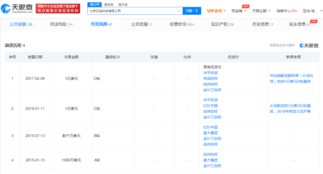323x174 pixels.
Task: Click the HOT badge on 自主信息 tab
Action: pos(314,21)
